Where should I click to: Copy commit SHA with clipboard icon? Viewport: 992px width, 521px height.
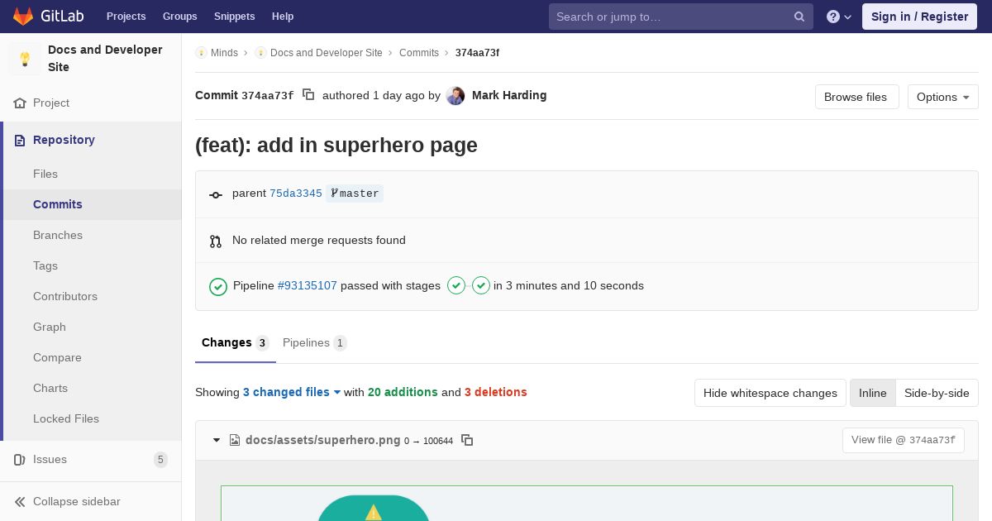click(x=308, y=95)
